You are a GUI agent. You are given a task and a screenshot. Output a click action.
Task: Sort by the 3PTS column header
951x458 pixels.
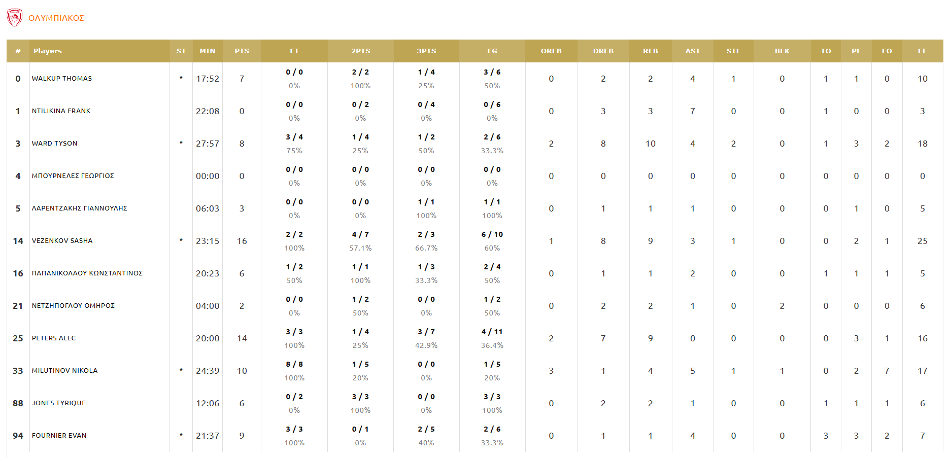click(426, 51)
